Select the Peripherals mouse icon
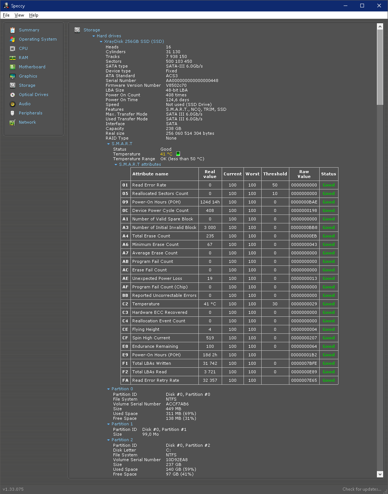The width and height of the screenshot is (388, 494). pyautogui.click(x=12, y=113)
